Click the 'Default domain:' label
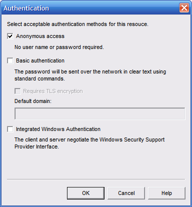 33,101
